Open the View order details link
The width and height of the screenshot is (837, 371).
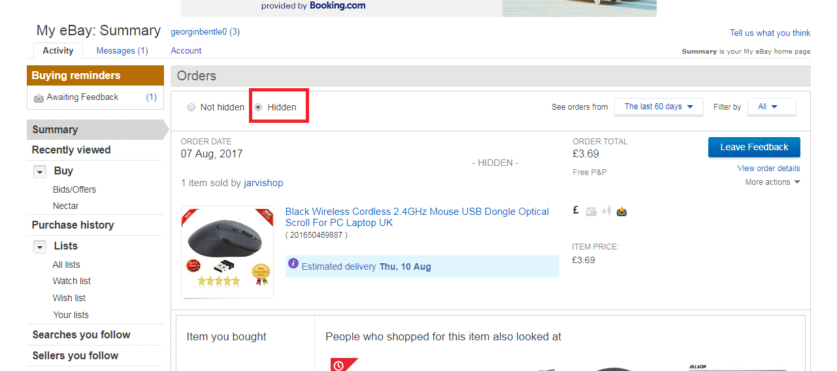coord(768,169)
